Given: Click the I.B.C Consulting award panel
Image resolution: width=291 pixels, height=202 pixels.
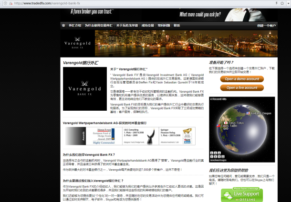Looking at the screenshot, I should tap(140, 136).
